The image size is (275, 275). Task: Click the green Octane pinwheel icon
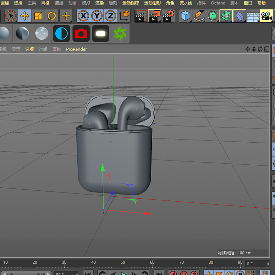120,33
